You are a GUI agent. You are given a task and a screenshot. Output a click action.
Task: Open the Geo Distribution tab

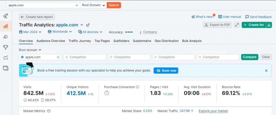tap(167, 41)
